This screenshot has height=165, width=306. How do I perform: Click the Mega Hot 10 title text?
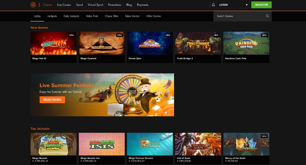[39, 58]
